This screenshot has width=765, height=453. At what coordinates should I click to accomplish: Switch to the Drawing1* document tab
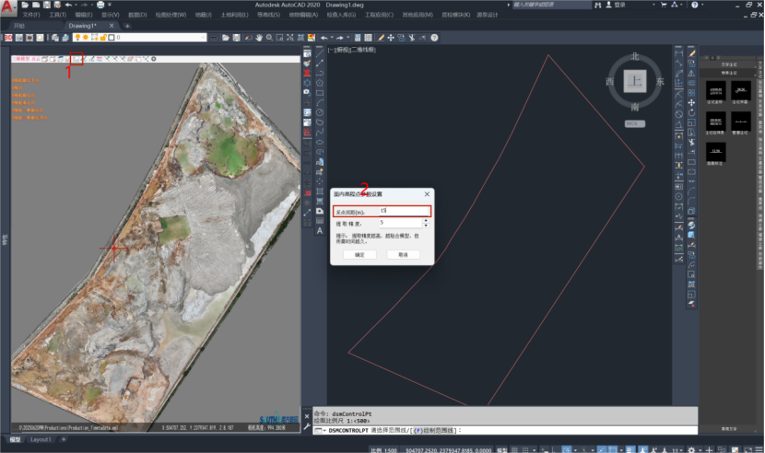click(x=82, y=26)
